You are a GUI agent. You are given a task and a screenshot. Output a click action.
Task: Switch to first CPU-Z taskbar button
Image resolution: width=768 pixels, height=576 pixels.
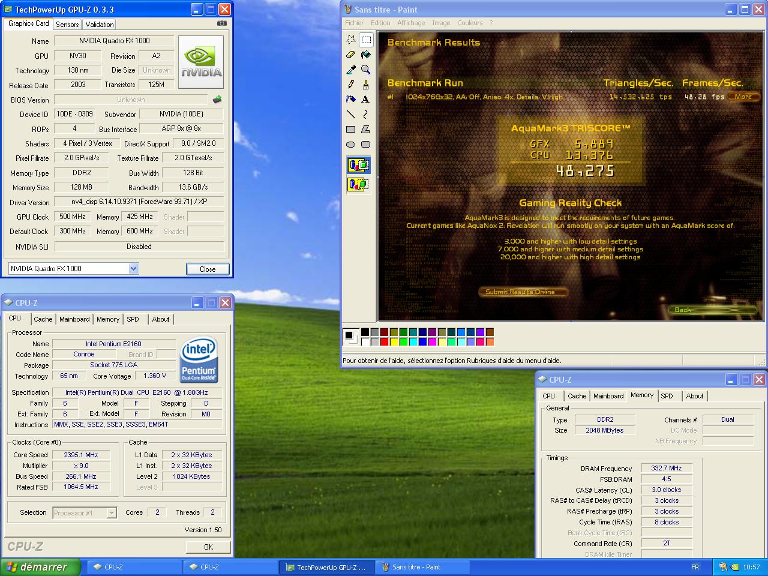click(x=135, y=567)
